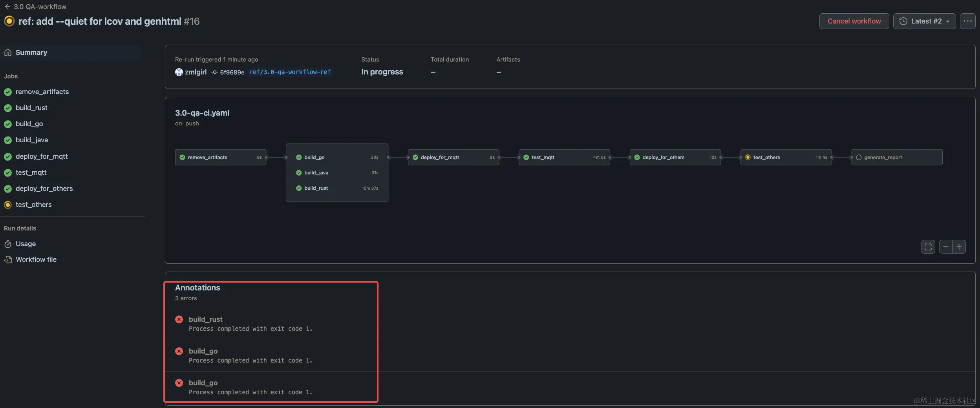Click the Cancel workflow button
Viewport: 980px width, 408px height.
coord(854,21)
